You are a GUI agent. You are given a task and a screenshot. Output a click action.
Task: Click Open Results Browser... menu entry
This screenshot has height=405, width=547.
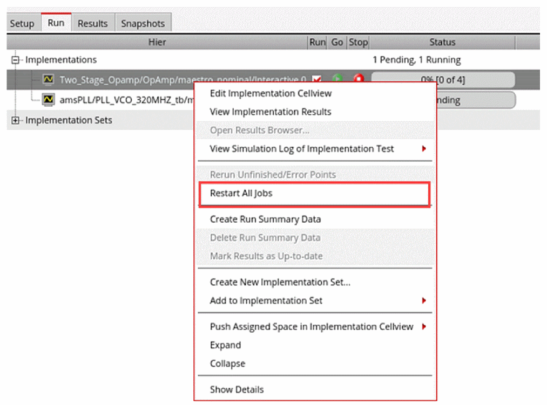[315, 131]
